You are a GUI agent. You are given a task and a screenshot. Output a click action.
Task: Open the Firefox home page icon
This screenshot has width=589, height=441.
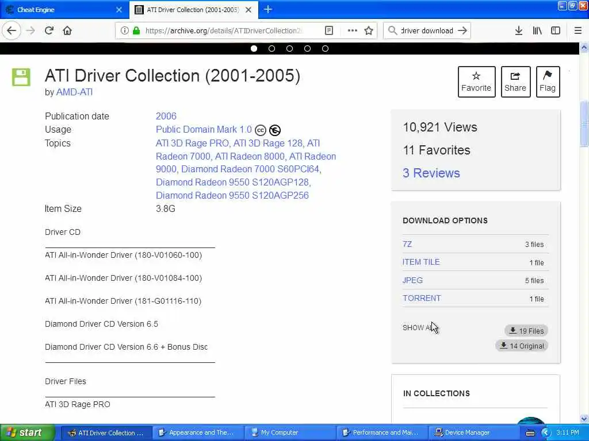(67, 30)
